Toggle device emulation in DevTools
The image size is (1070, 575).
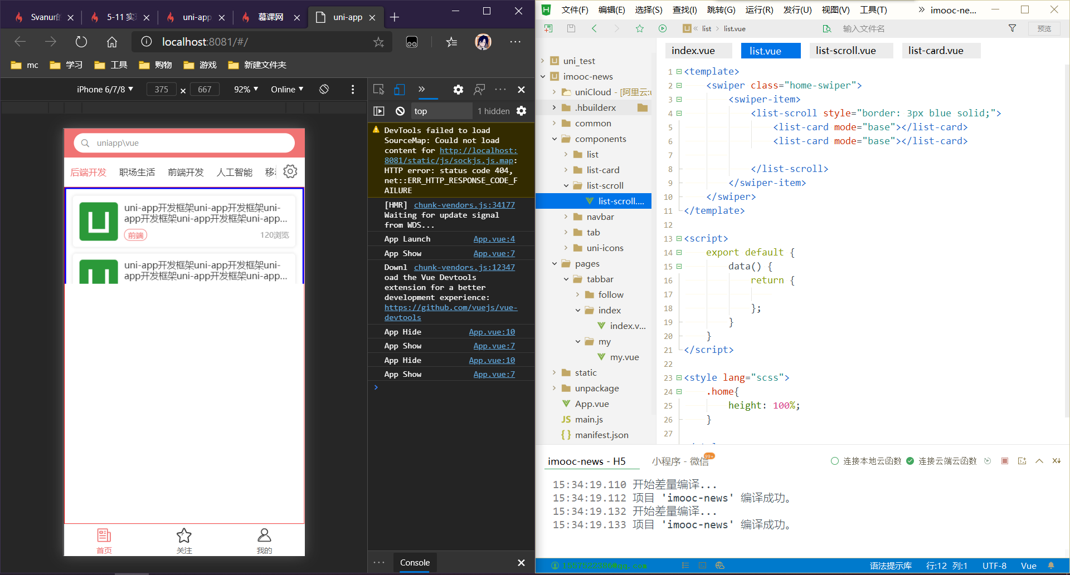399,89
